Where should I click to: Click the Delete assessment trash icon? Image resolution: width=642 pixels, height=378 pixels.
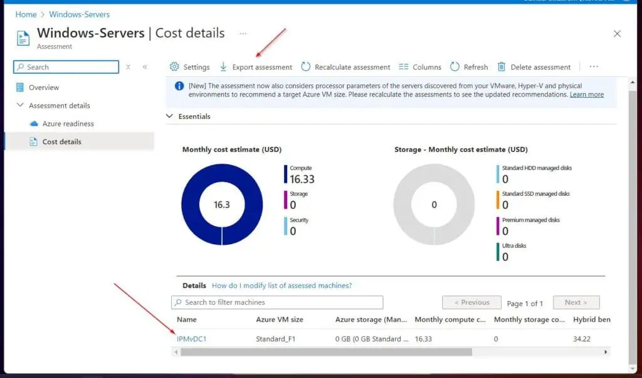502,66
